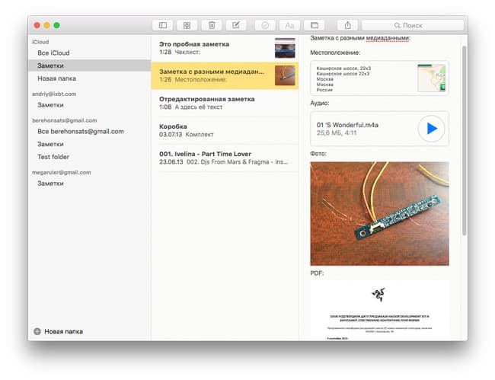Click andriy@ixbt.com account header
This screenshot has height=380, width=495.
pyautogui.click(x=54, y=94)
